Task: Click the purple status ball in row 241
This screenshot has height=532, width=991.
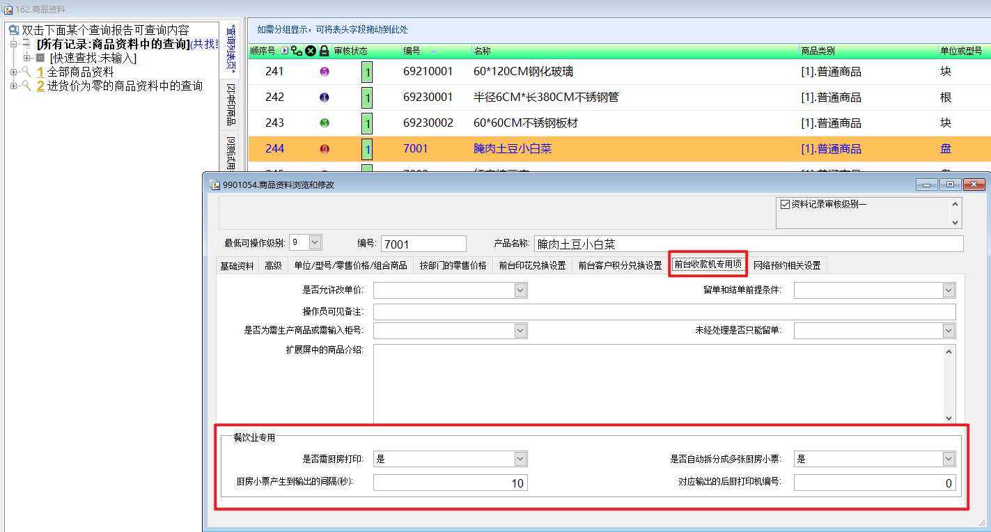Action: coord(324,72)
